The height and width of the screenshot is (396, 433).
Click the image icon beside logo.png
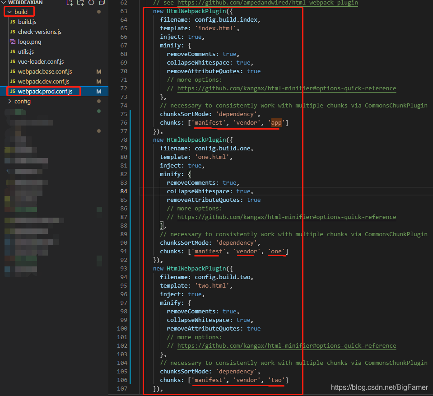13,42
